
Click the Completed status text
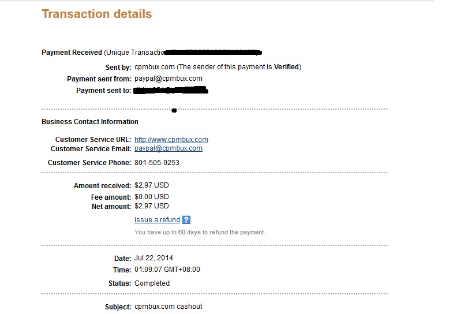152,283
